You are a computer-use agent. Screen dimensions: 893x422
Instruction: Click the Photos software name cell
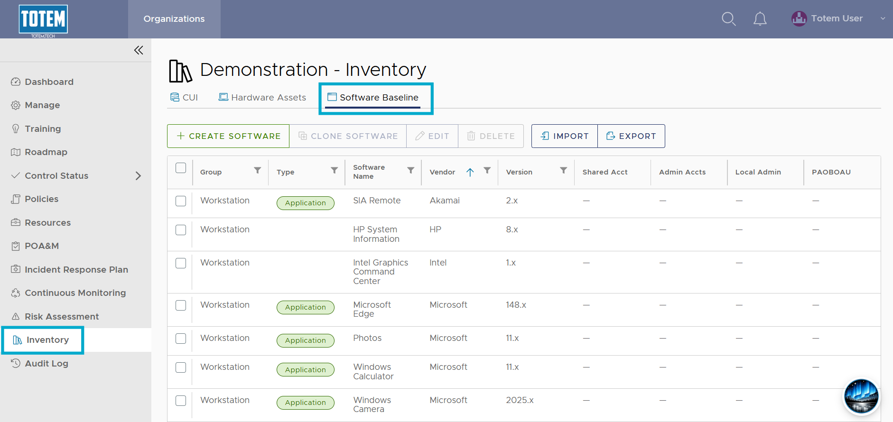(x=367, y=338)
